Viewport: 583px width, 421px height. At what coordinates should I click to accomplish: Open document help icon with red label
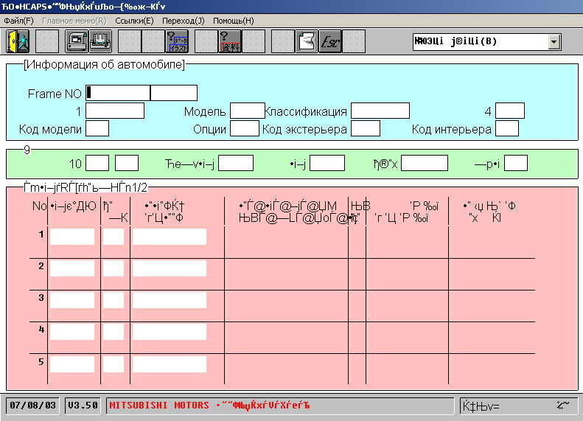pos(229,41)
